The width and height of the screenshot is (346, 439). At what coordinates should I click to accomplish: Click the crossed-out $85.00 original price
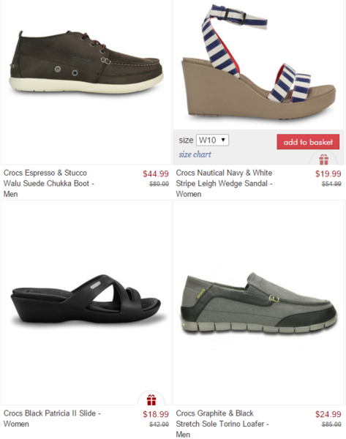coord(331,424)
